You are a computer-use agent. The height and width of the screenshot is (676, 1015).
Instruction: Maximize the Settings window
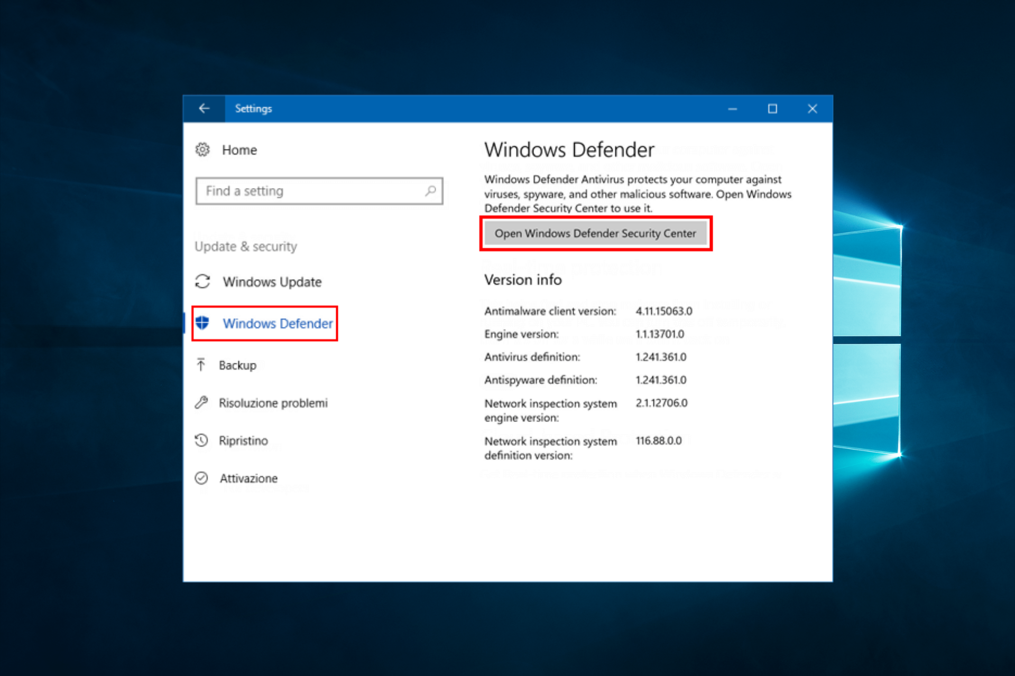(x=772, y=109)
